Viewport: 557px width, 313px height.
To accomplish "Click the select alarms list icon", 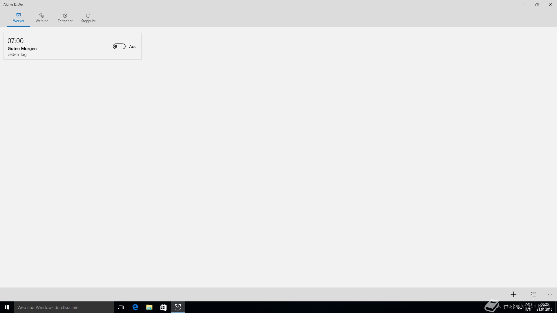I will [x=533, y=294].
